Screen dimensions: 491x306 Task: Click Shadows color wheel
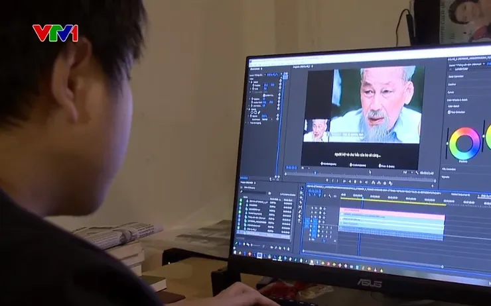tap(464, 144)
